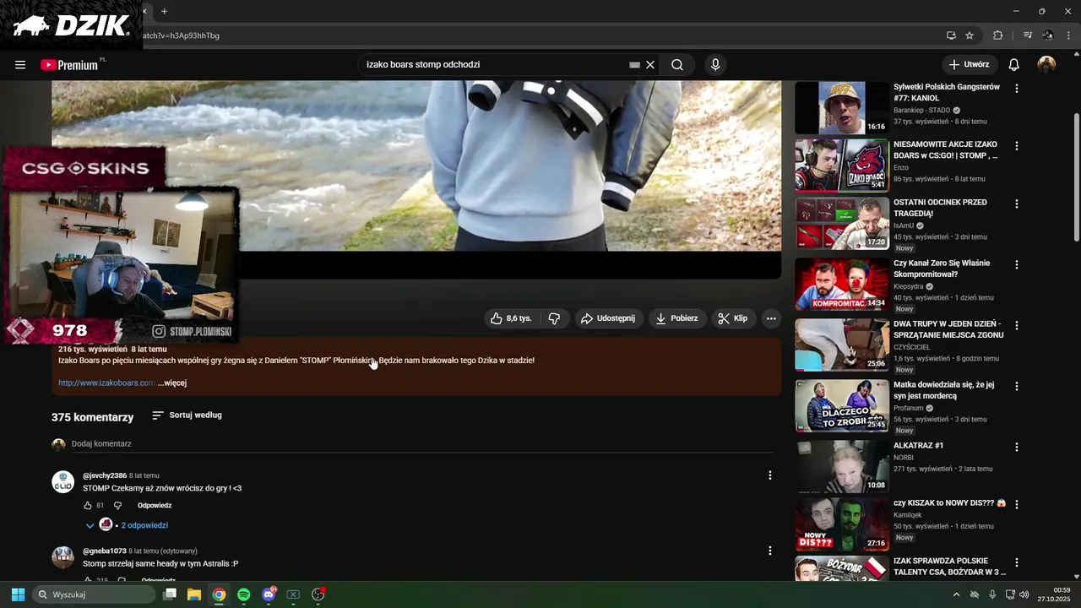Open options for OSTATNI ODCINEK PRZED TRAGEDIĄ video
The height and width of the screenshot is (608, 1081).
coord(1017,204)
